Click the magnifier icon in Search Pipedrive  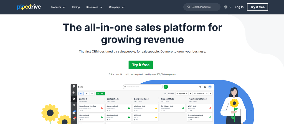click(x=189, y=7)
